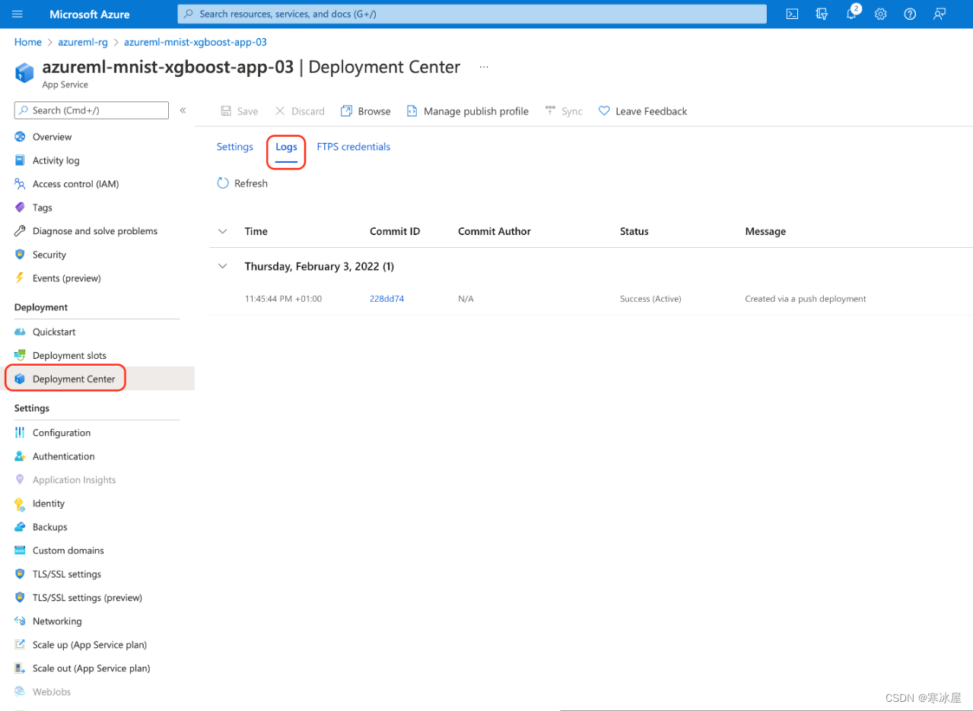The image size is (973, 711).
Task: Click the Tags purple tag icon
Action: [20, 208]
